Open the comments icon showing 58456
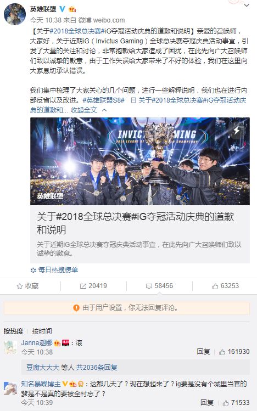This screenshot has width=257, height=411. point(159,286)
